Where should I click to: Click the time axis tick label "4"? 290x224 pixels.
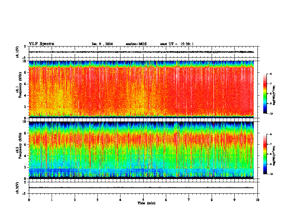pos(120,200)
